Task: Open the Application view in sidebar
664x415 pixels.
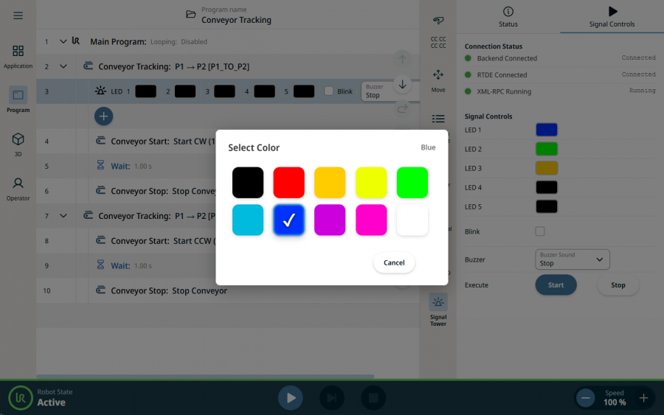Action: [18, 56]
